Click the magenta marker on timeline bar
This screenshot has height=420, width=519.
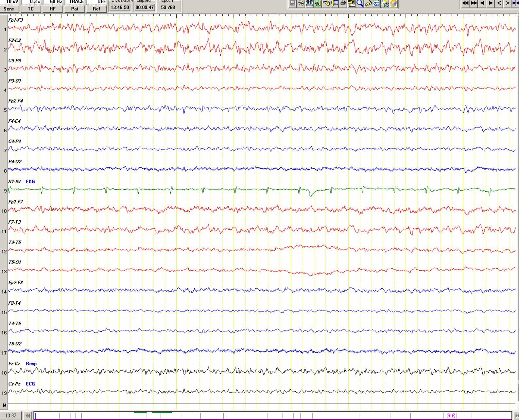tap(451, 415)
